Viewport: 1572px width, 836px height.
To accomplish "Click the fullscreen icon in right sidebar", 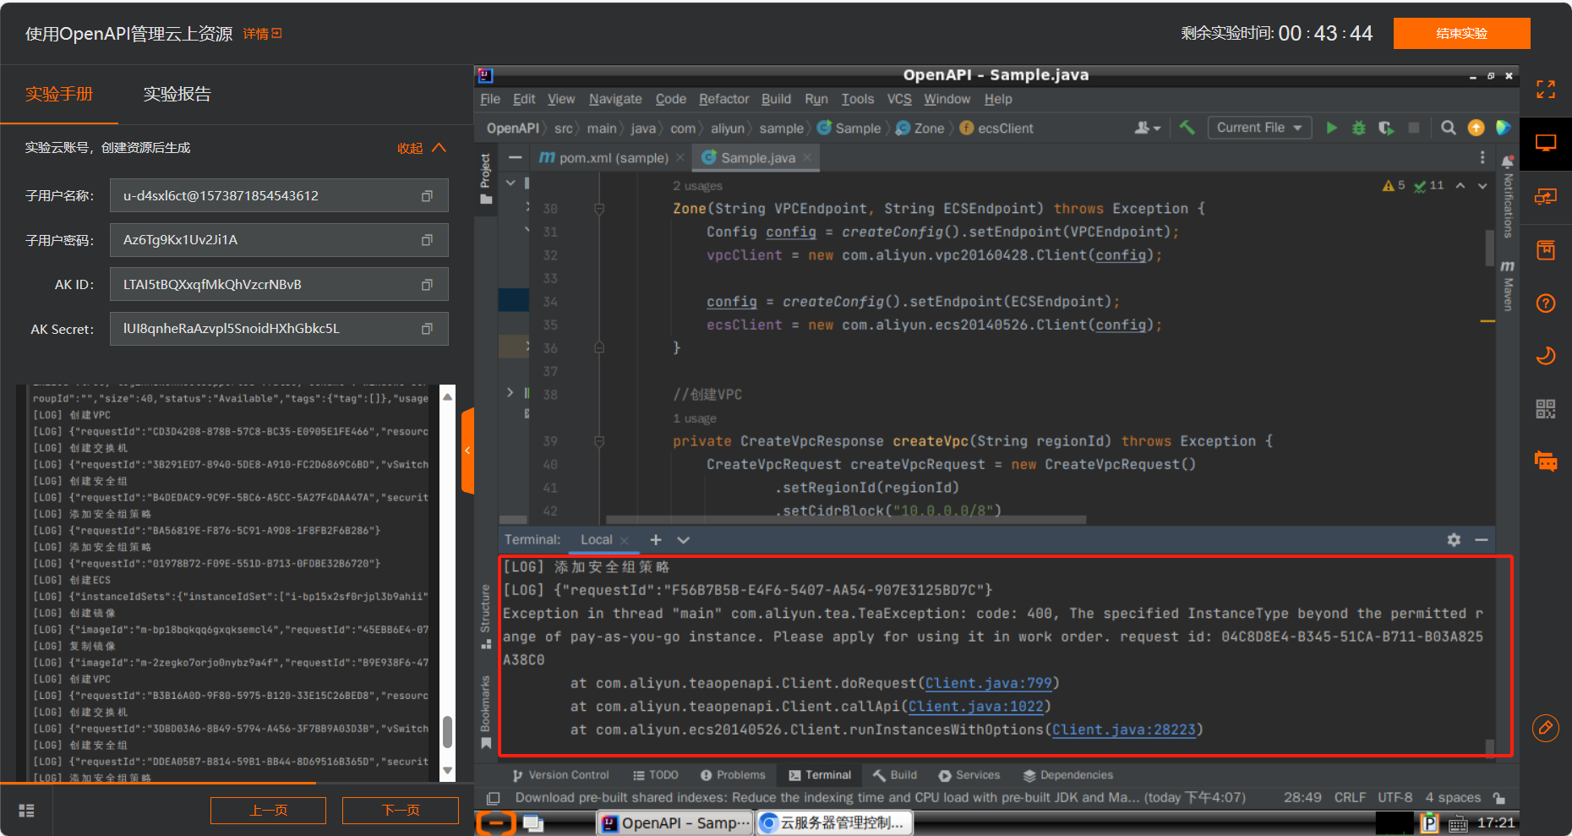I will click(1546, 90).
